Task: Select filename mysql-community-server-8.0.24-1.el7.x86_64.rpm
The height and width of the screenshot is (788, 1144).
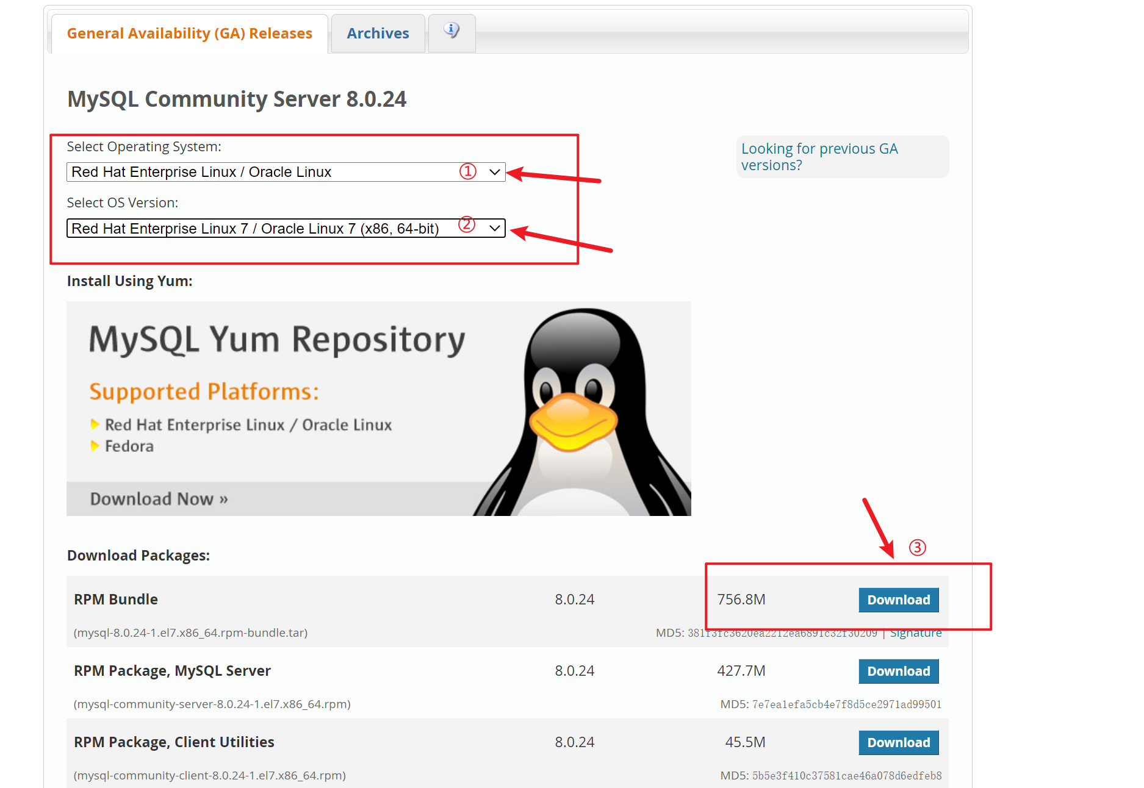Action: 212,704
